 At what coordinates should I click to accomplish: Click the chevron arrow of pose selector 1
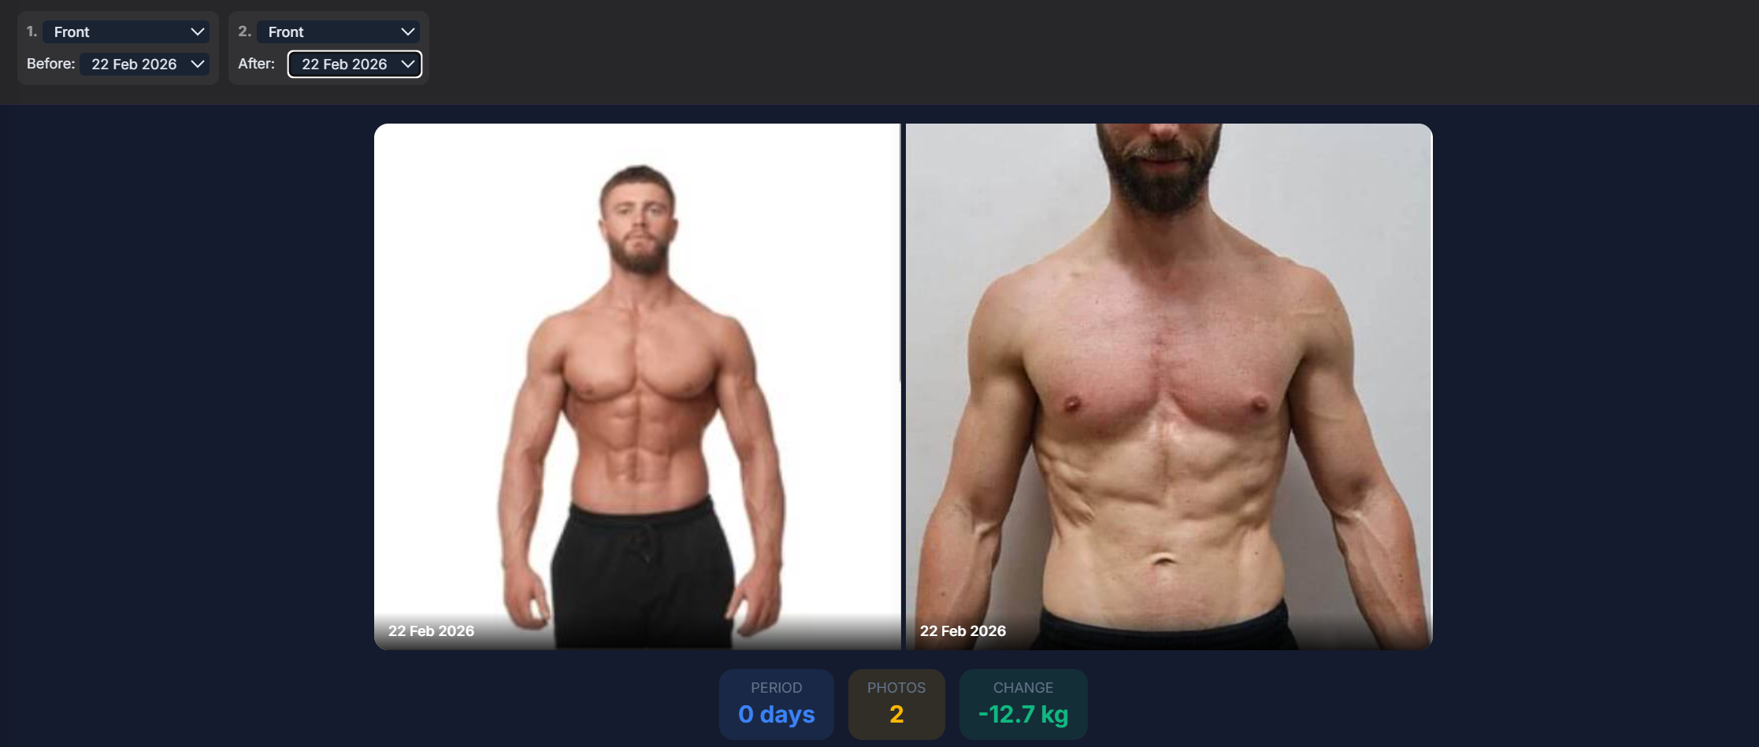pyautogui.click(x=197, y=32)
